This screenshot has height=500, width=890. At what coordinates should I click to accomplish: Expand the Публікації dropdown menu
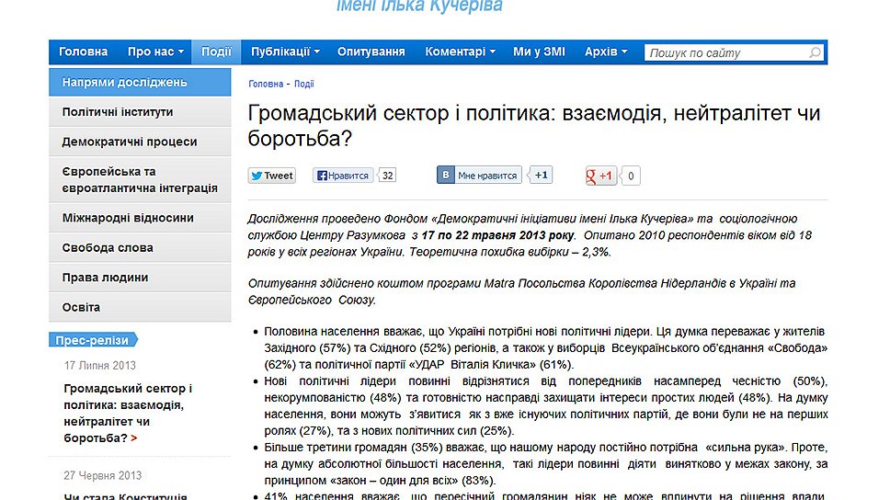pyautogui.click(x=285, y=52)
